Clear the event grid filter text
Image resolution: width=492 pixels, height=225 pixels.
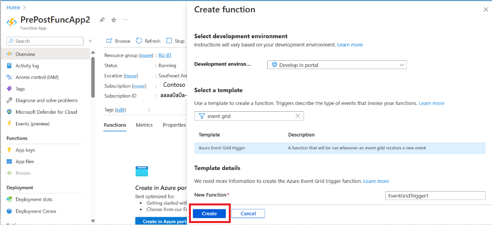298,116
